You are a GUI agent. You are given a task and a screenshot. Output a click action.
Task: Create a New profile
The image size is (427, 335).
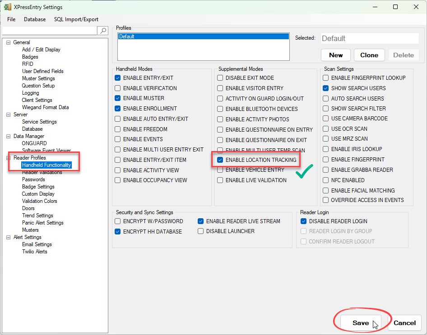336,55
